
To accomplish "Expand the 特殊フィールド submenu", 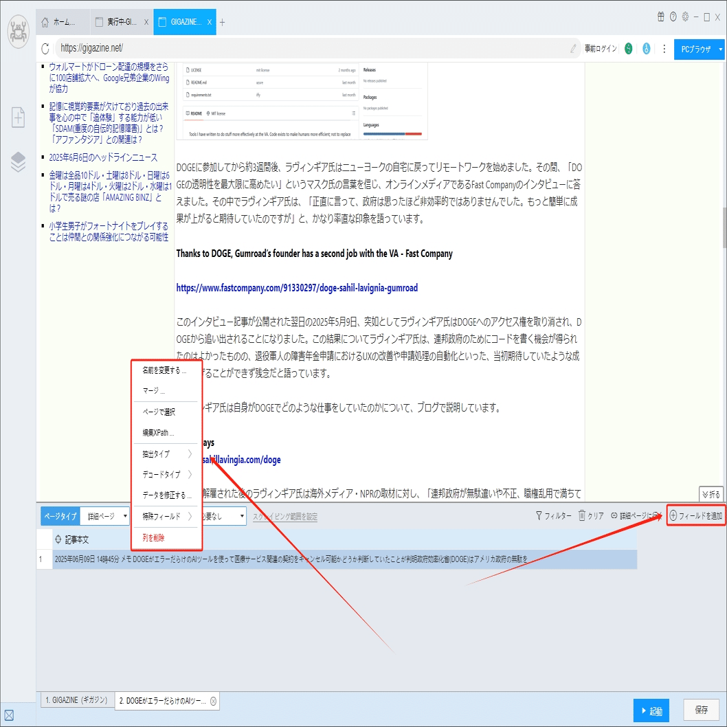I will point(166,516).
